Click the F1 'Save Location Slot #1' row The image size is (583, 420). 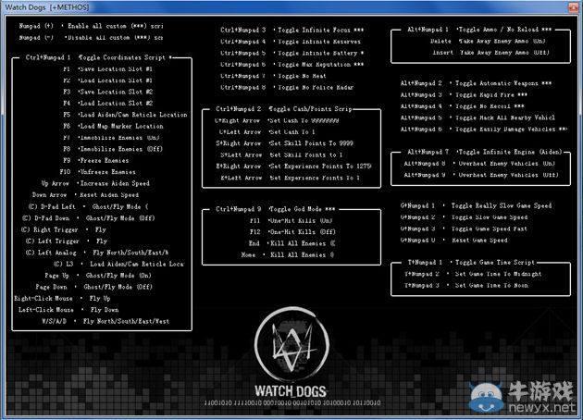click(107, 69)
